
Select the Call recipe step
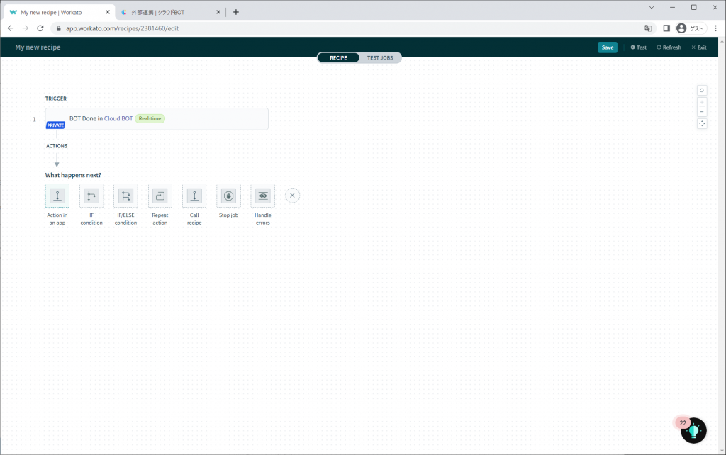tap(194, 196)
